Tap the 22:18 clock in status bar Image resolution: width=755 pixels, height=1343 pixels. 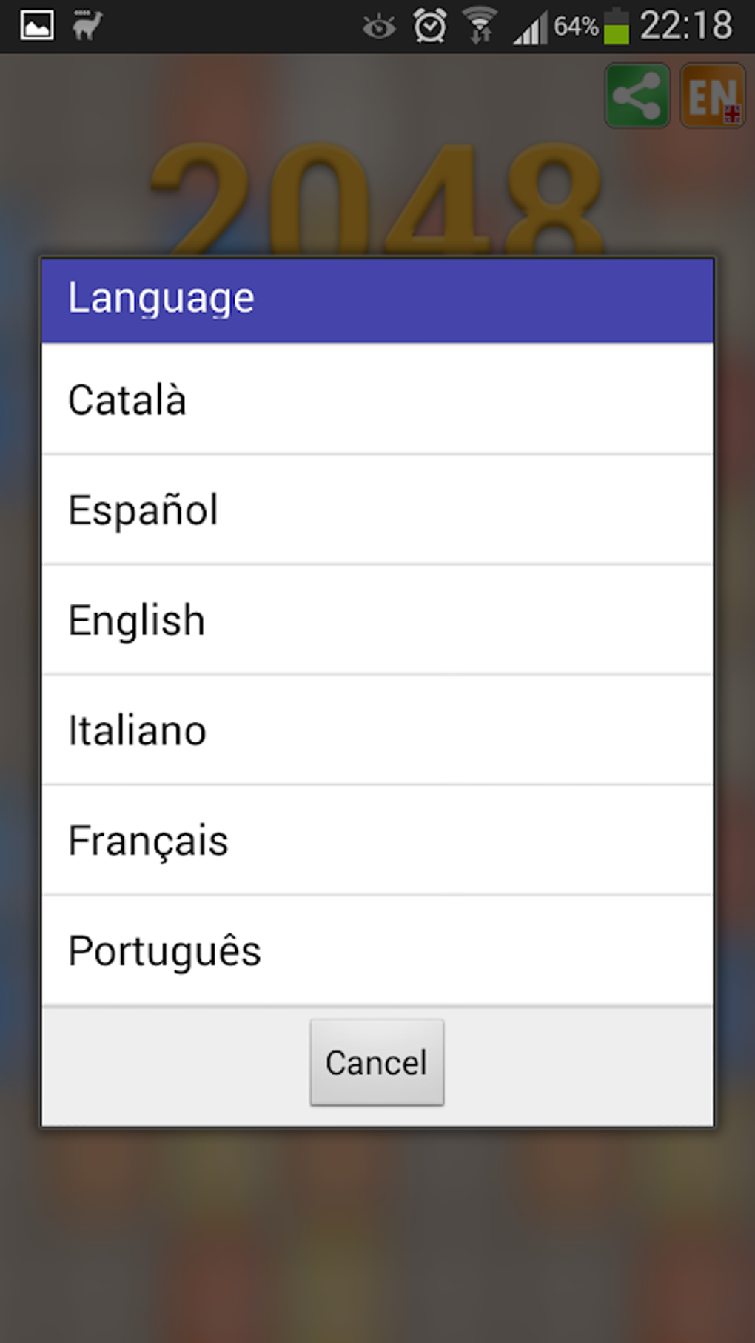click(685, 26)
